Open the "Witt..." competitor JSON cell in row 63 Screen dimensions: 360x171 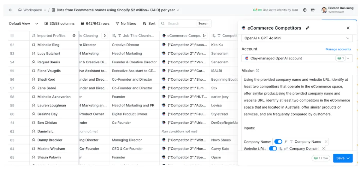(184, 140)
